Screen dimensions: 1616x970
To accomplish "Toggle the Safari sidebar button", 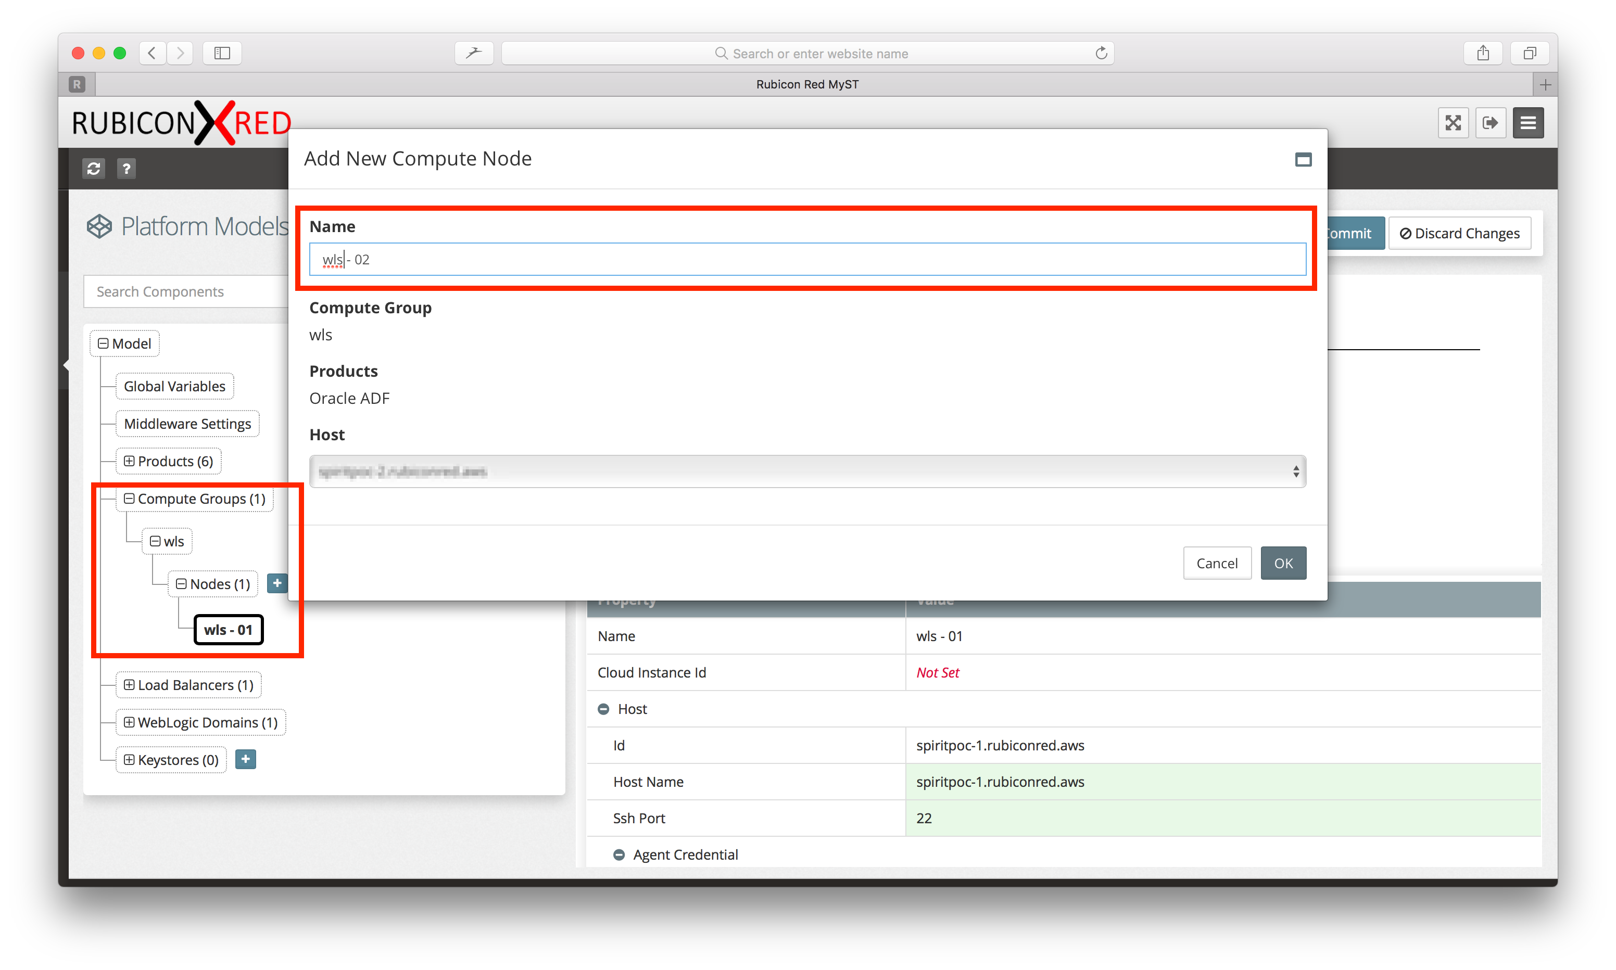I will tap(222, 53).
